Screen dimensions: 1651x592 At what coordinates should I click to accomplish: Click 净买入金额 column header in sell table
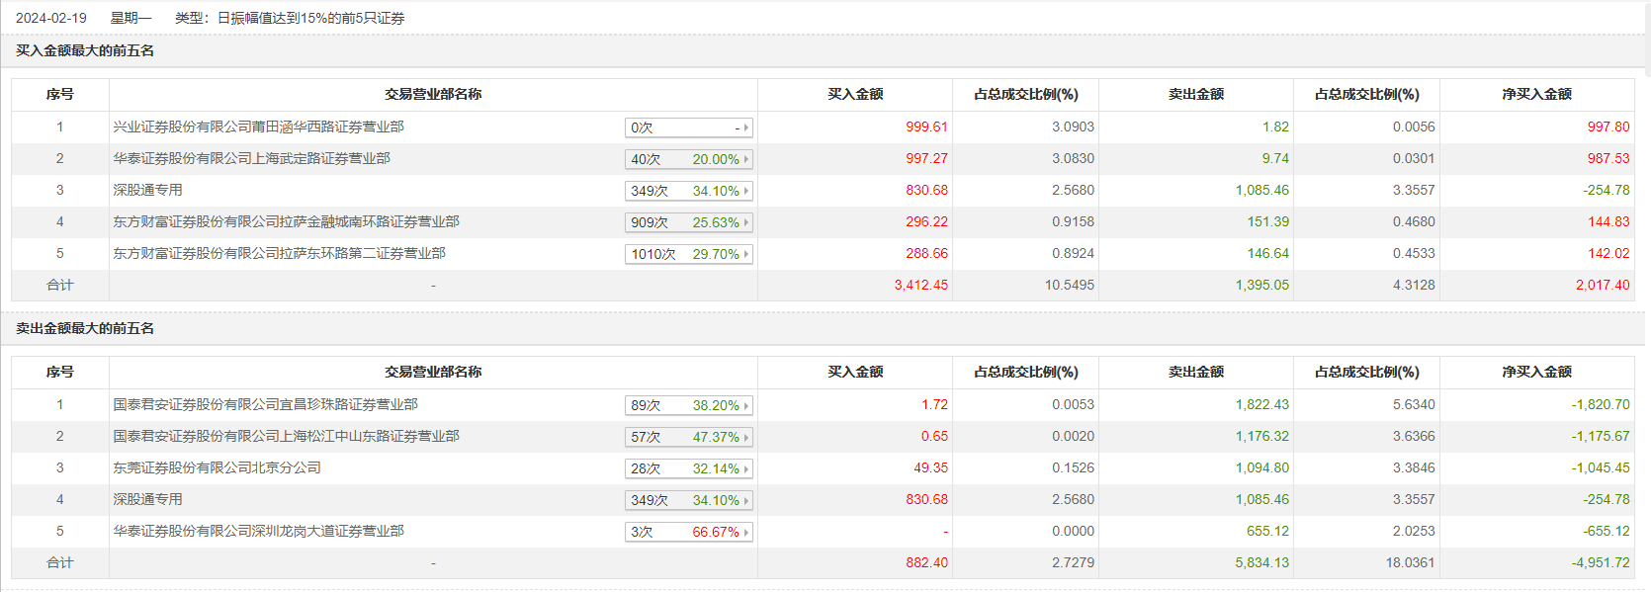(x=1536, y=372)
